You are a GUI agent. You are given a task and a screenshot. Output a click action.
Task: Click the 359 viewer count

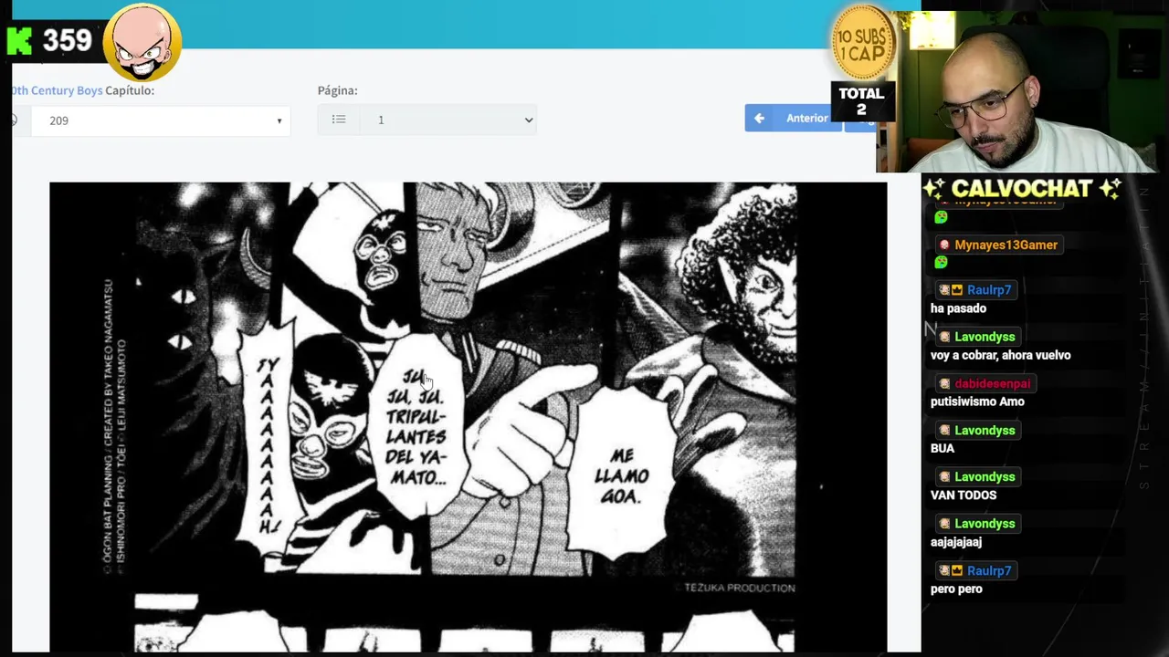(68, 40)
